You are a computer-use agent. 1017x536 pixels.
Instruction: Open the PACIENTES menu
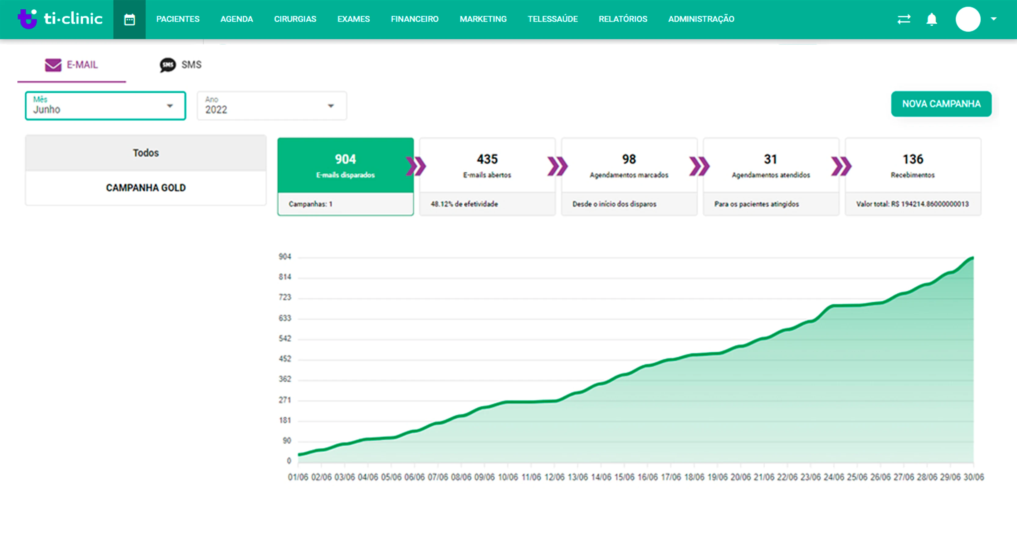[x=178, y=19]
